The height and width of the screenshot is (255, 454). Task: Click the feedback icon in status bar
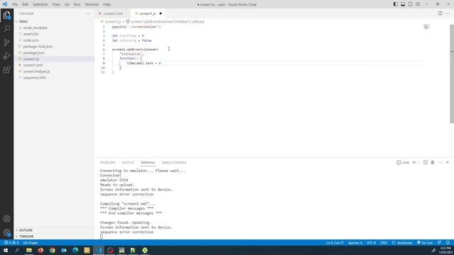click(x=440, y=242)
